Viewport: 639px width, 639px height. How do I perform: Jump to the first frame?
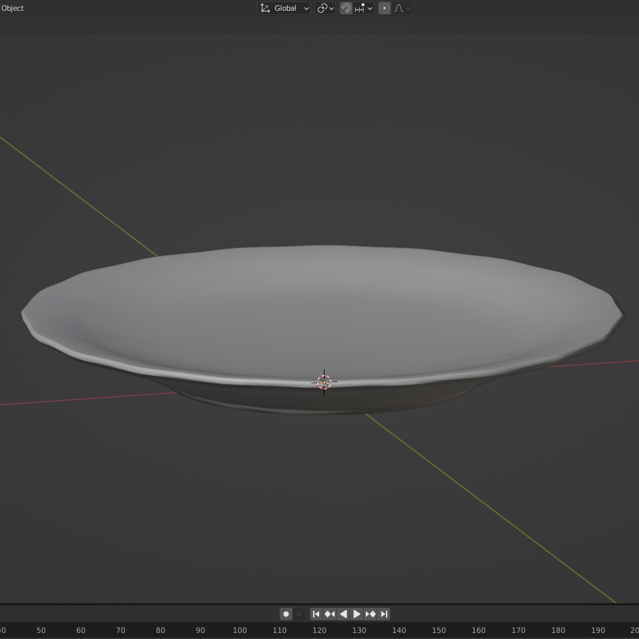coord(316,614)
